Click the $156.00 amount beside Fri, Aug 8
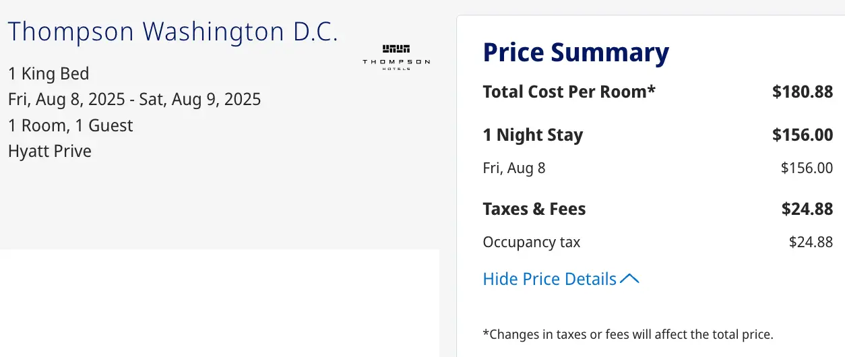The height and width of the screenshot is (357, 845). click(x=807, y=168)
